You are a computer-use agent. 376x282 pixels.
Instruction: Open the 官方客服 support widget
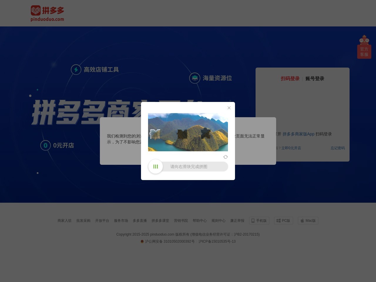click(364, 47)
